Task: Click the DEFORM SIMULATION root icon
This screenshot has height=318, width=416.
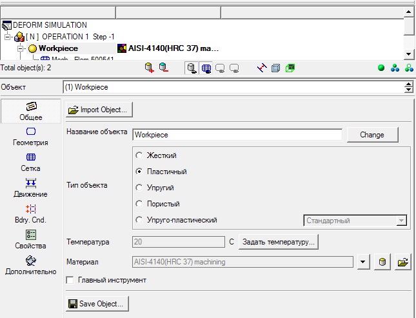Action: coord(6,26)
